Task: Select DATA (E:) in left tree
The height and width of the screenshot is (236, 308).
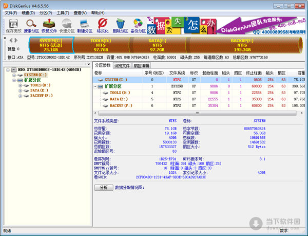Action: click(x=39, y=90)
